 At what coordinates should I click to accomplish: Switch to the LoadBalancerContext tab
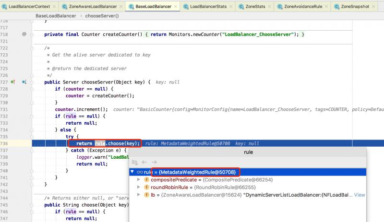click(x=29, y=6)
